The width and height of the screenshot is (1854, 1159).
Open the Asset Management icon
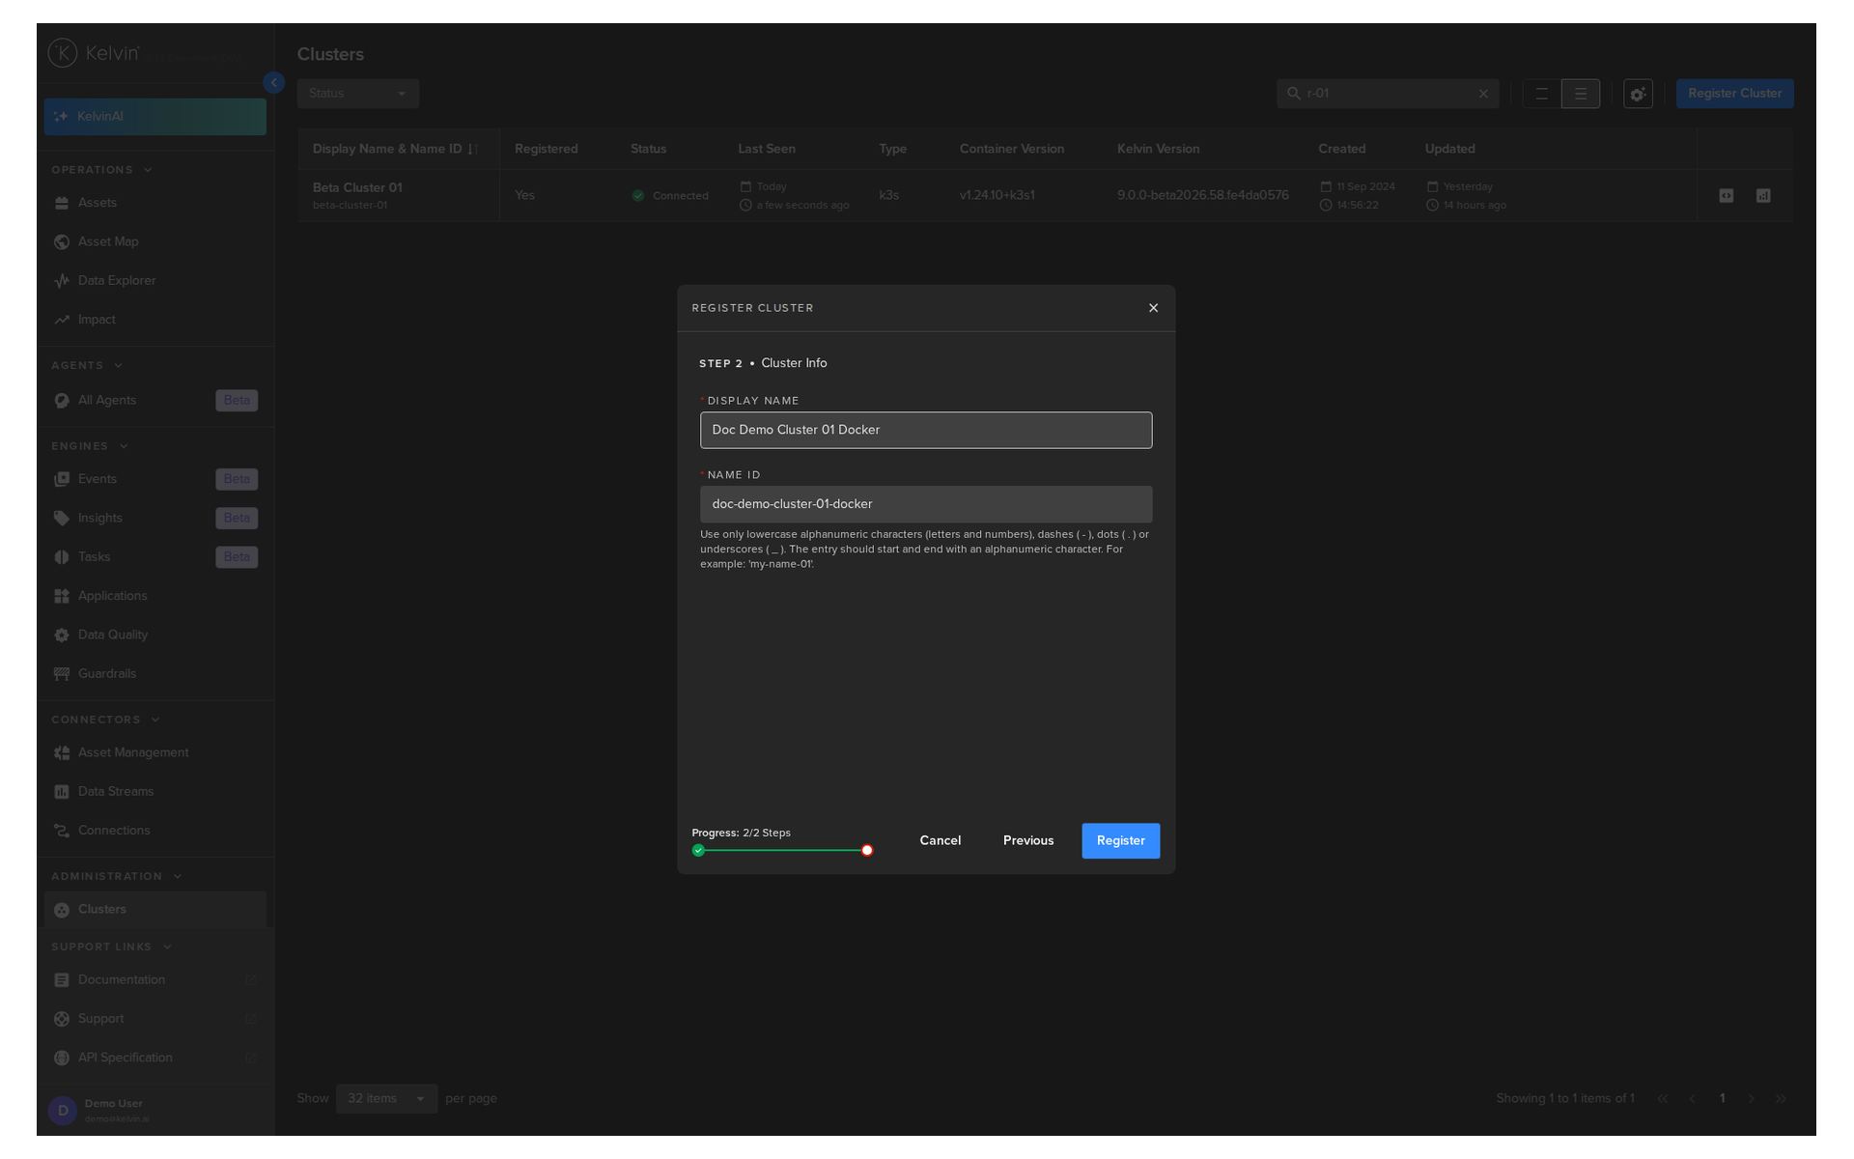(x=62, y=753)
